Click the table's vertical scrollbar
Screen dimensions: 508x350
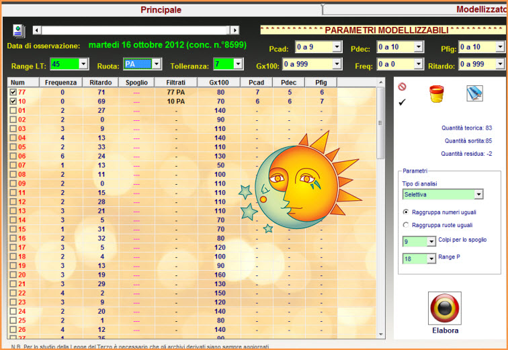[x=381, y=202]
